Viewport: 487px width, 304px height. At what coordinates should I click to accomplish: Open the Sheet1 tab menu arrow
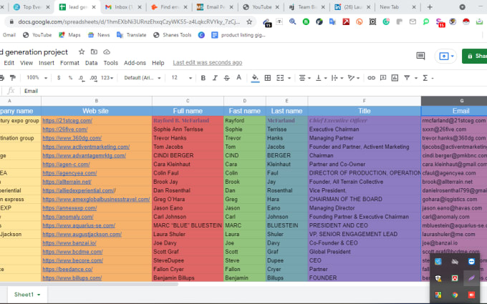click(x=39, y=295)
